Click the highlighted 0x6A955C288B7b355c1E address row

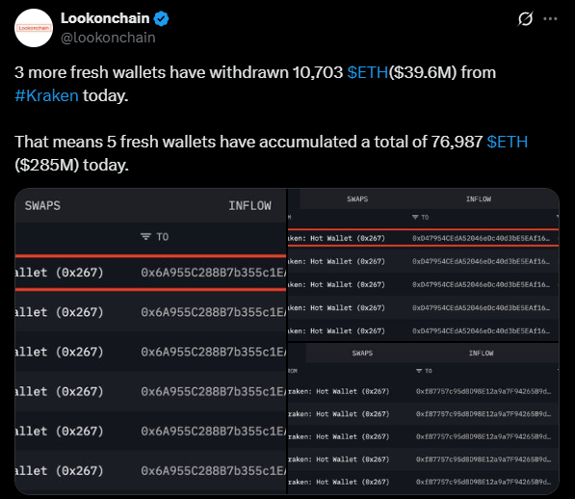click(150, 273)
